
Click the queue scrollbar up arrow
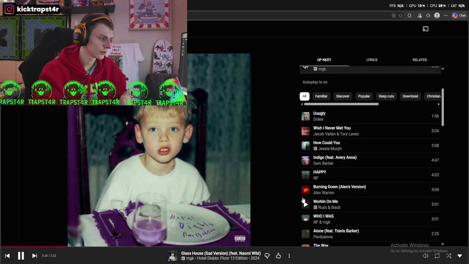click(443, 69)
